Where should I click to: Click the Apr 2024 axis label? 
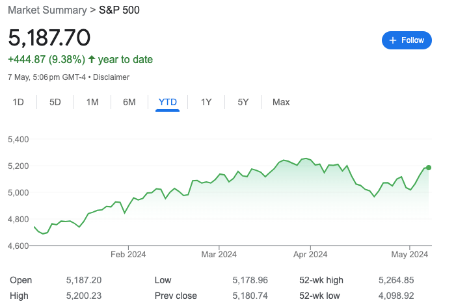[x=310, y=255]
